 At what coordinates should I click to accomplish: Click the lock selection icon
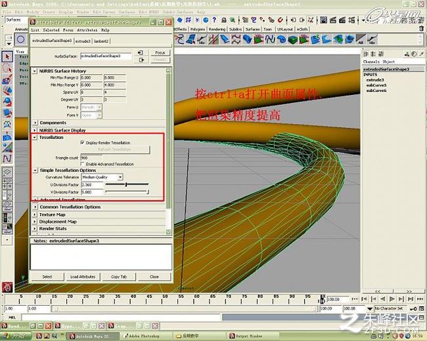tap(224, 20)
